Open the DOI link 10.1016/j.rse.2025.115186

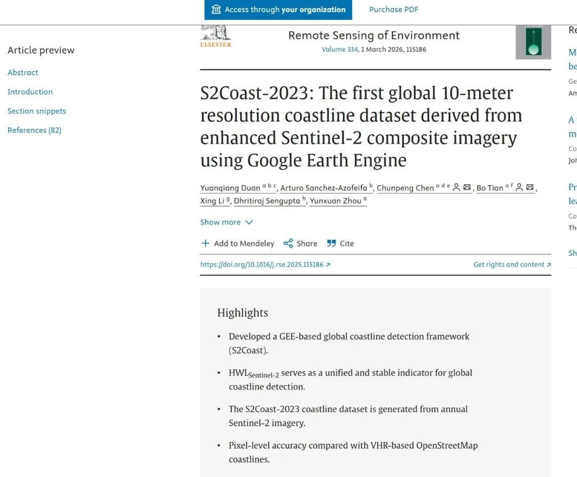[x=265, y=265]
